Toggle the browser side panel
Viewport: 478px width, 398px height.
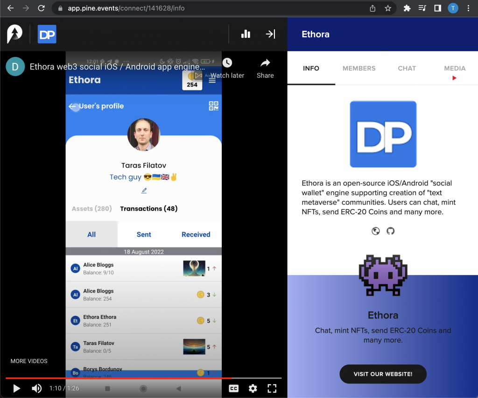[437, 8]
